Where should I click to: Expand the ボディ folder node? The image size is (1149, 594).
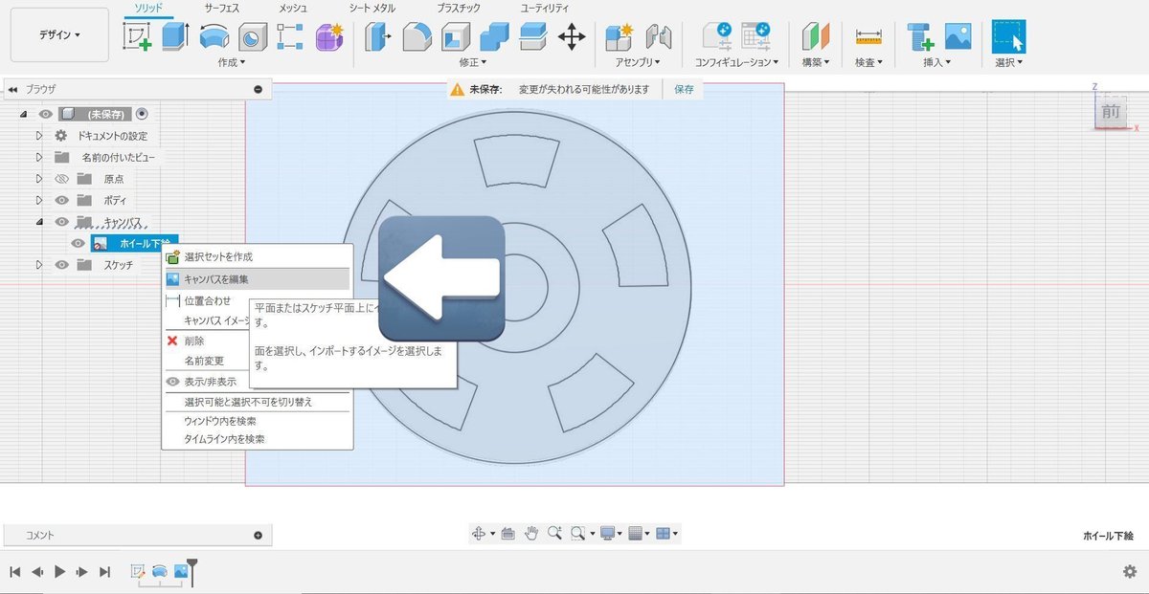(x=39, y=200)
